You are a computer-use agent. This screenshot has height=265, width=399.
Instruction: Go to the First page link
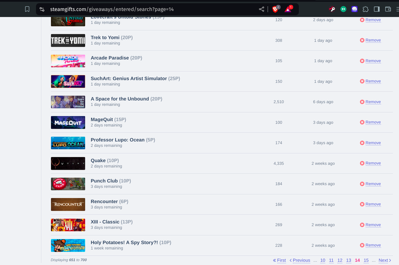(280, 260)
